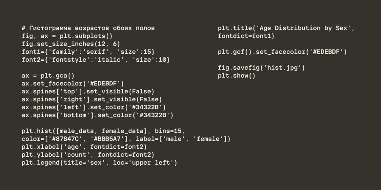This screenshot has height=190, width=381.
Task: Click the 'plt.title' line
Action: [286, 28]
